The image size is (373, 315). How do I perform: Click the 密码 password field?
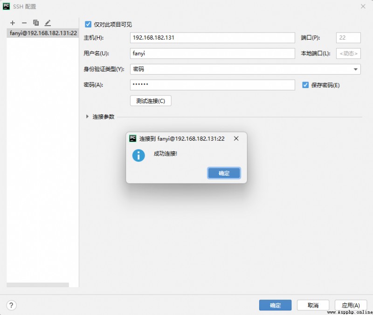point(213,85)
